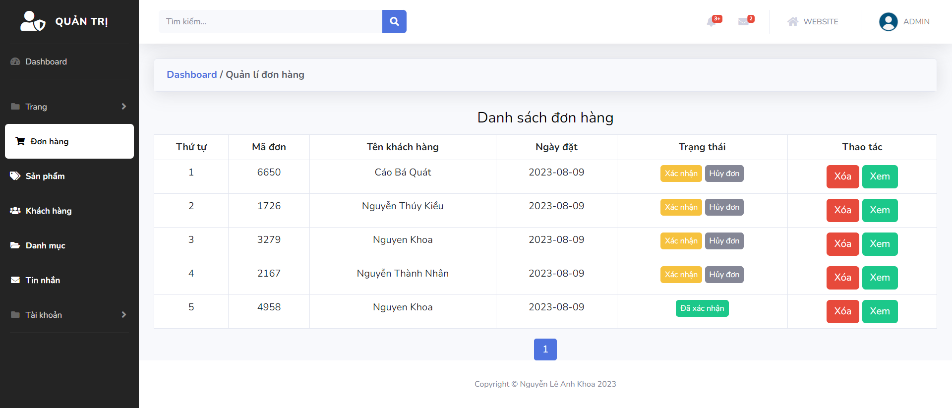Click pagination page 1 button

(x=545, y=350)
